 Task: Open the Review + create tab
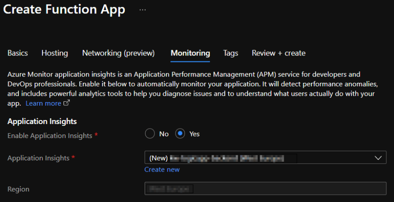[x=278, y=53]
